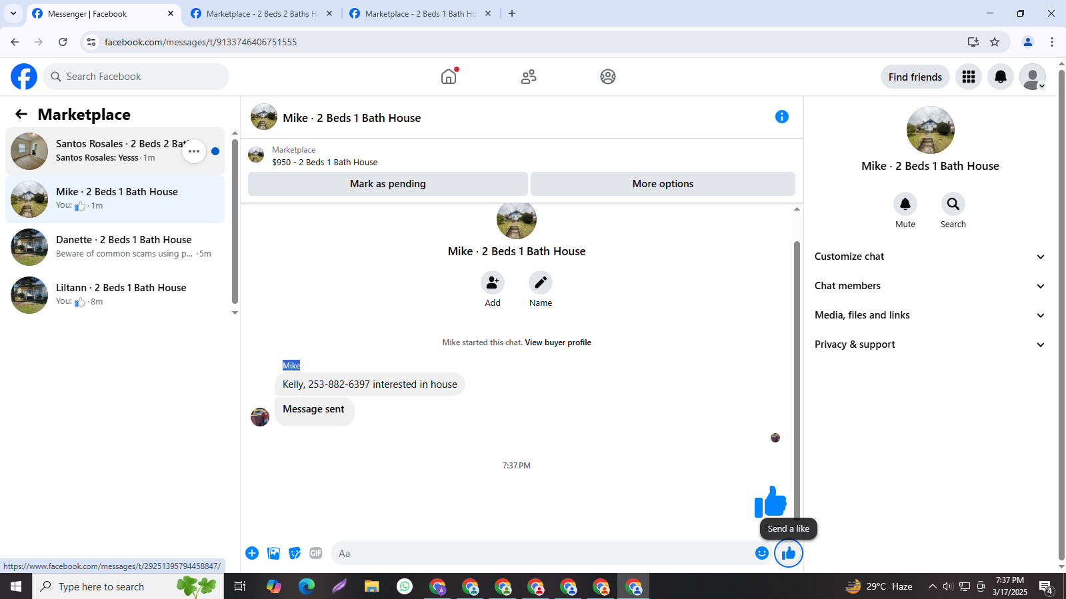This screenshot has width=1066, height=599.
Task: Open the account profile avatar menu
Action: click(x=1033, y=77)
